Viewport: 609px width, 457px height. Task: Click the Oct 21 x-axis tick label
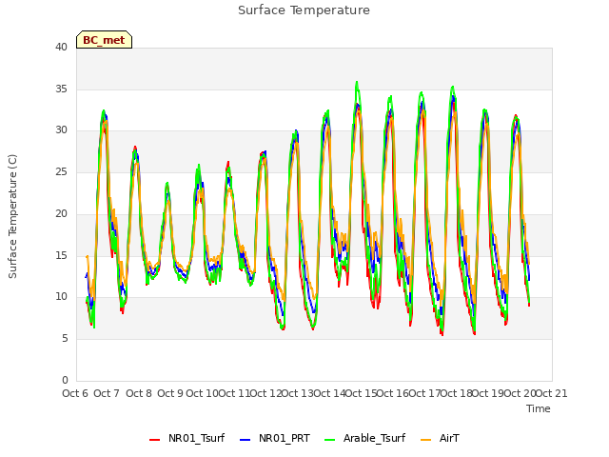(x=552, y=393)
